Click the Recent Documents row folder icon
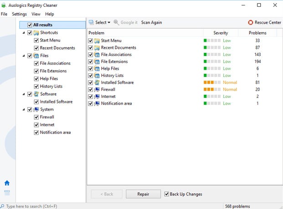This screenshot has width=283, height=209. tap(97, 48)
